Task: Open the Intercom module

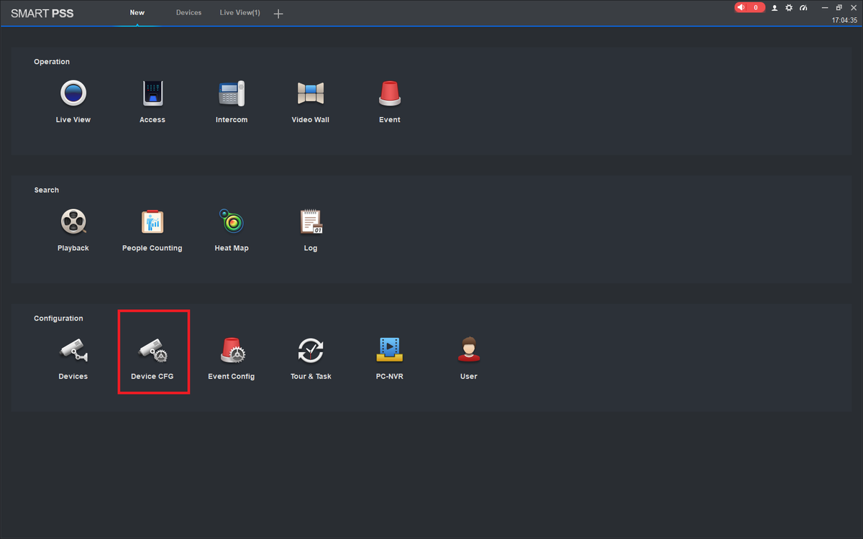Action: pos(232,94)
